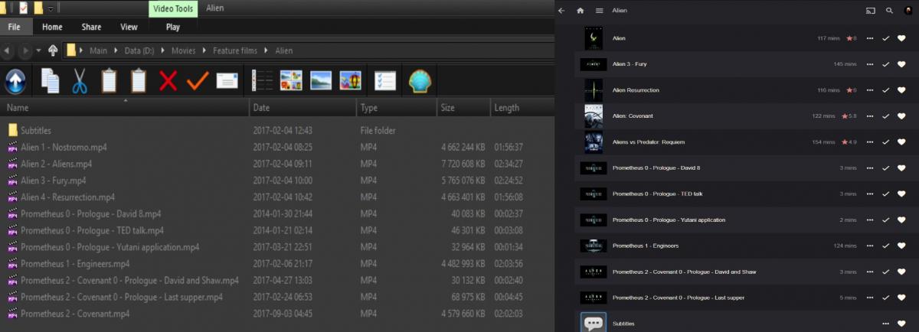Screen dimensions: 919x332
Task: Open more options for Alien Resurrection
Action: click(869, 90)
